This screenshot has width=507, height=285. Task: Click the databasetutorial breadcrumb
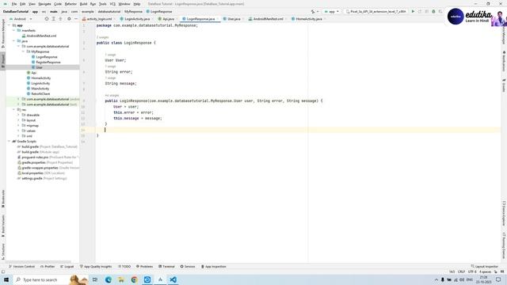[x=109, y=11]
